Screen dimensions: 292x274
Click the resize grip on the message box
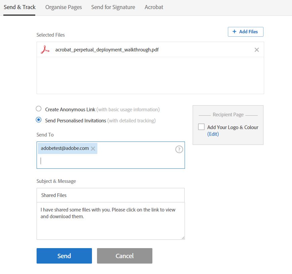(183, 238)
